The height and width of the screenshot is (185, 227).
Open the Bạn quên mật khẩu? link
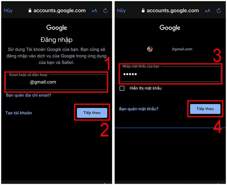[139, 109]
